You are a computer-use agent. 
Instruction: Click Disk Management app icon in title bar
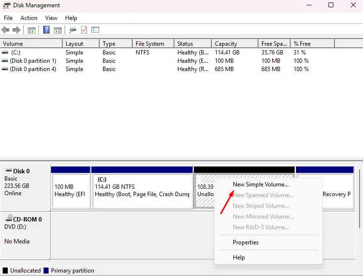click(x=6, y=5)
